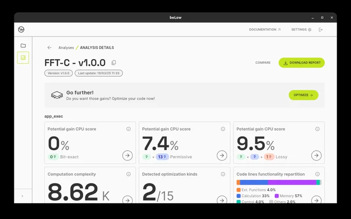
Task: Click orange Ext. Functions legend swatch
Action: click(238, 190)
